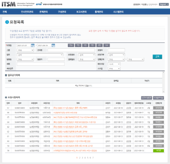This screenshot has width=170, height=164.
Task: Open the 담당팀 dropdown
Action: (25, 59)
